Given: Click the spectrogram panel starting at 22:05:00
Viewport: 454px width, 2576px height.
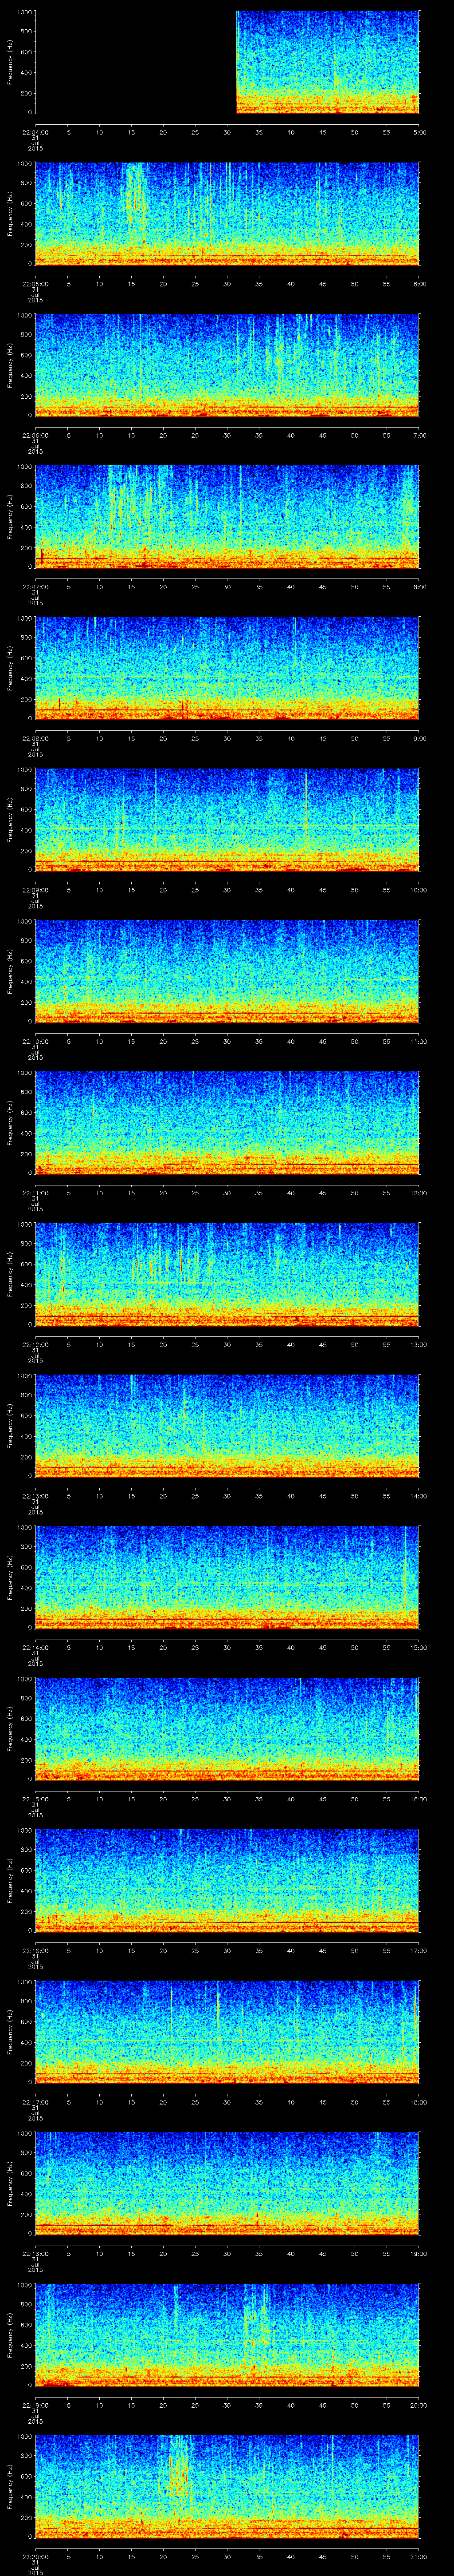Looking at the screenshot, I should pyautogui.click(x=227, y=214).
